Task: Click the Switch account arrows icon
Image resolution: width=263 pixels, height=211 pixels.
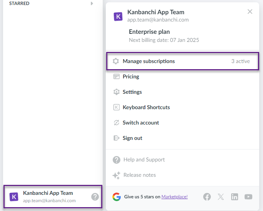Action: [x=117, y=123]
